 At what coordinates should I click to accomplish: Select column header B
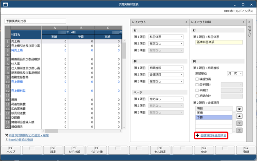(81, 28)
